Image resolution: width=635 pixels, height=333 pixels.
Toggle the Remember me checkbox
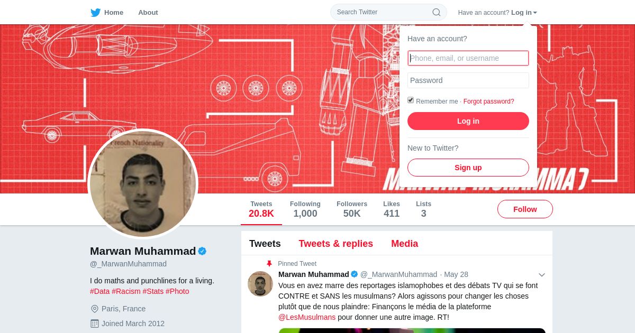(x=411, y=100)
